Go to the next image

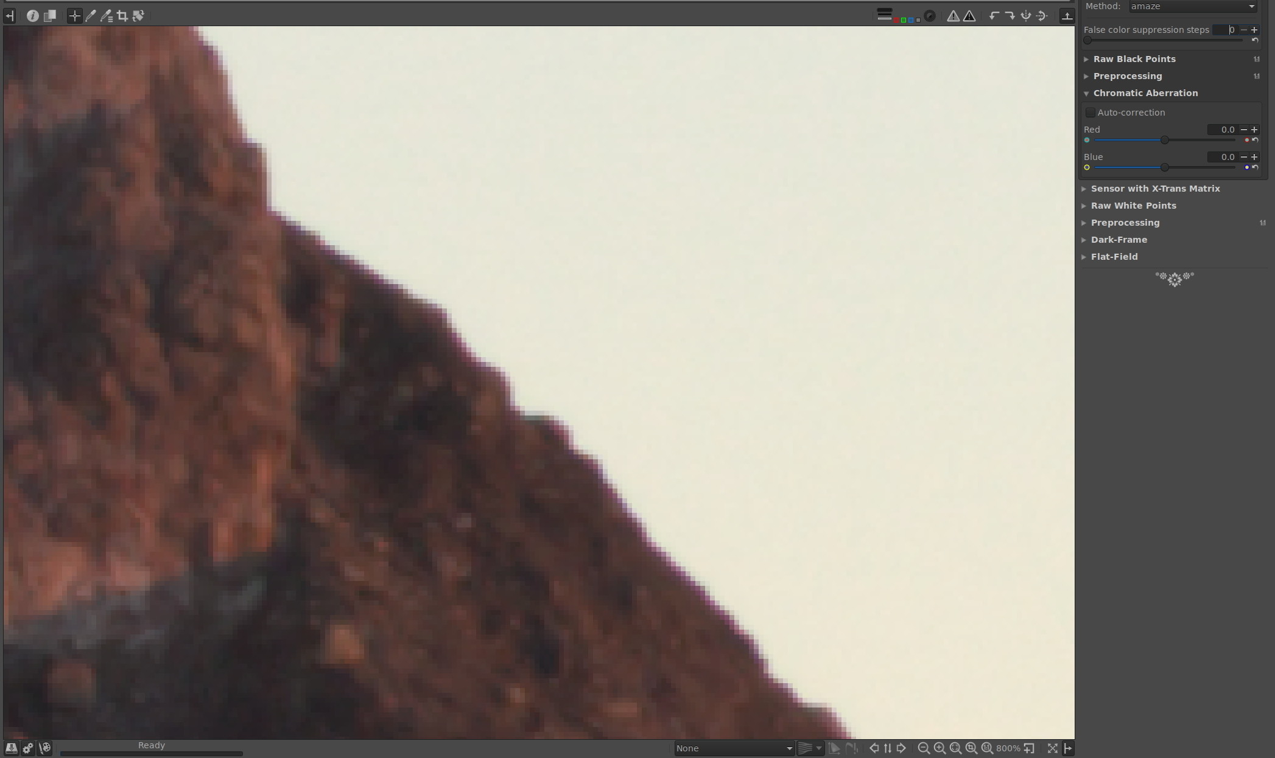tap(901, 748)
